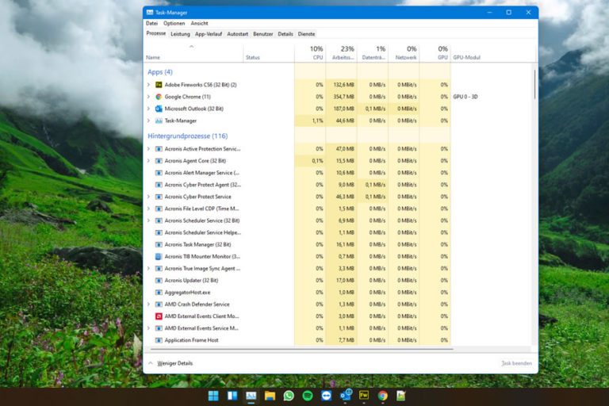Open WhatsApp from the taskbar
Viewport: 609px width, 406px height.
click(x=289, y=395)
